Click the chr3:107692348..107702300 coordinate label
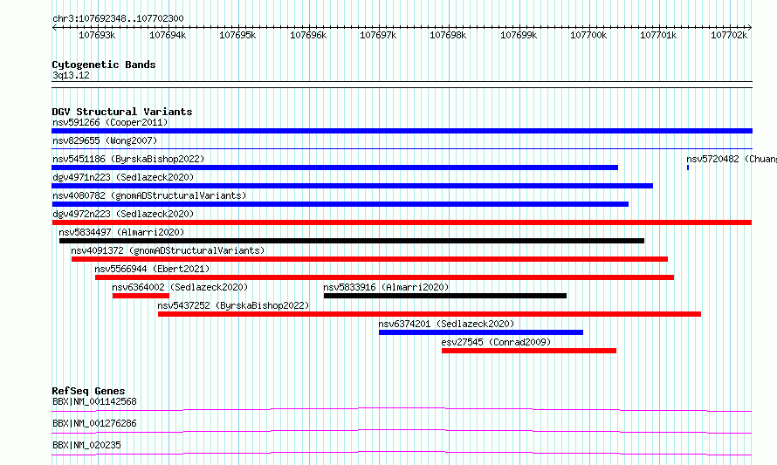The height and width of the screenshot is (465, 777). coord(118,18)
